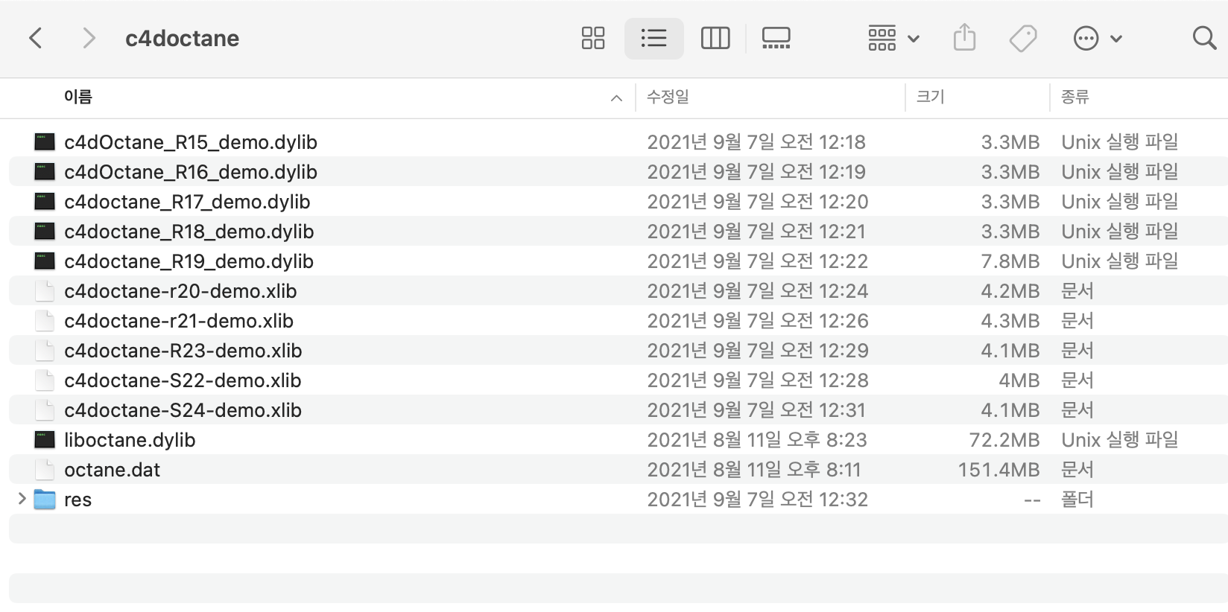Screen dimensions: 1228x612
Task: Click the 72.2MB size of liboctane.dylib
Action: pyautogui.click(x=1004, y=440)
